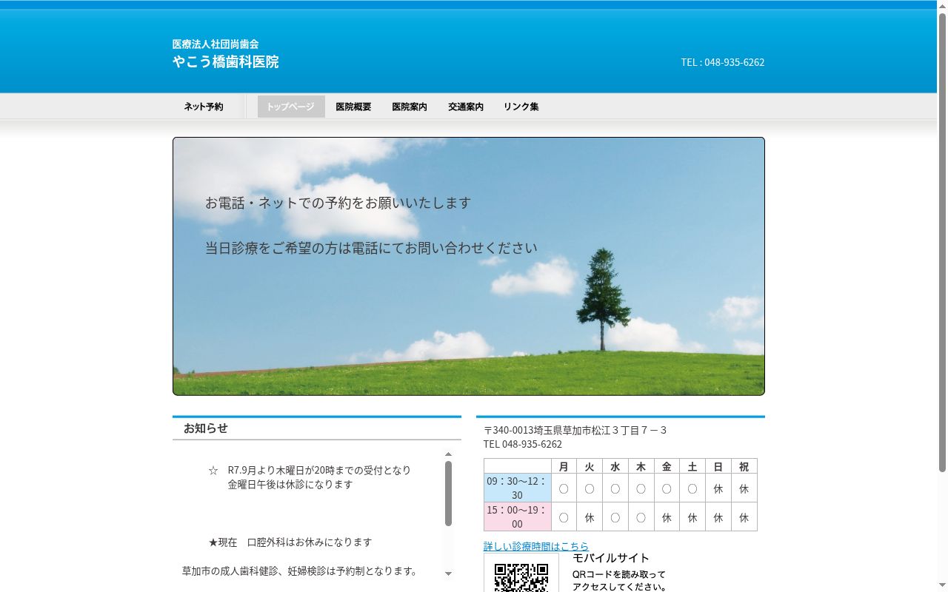Open the リンク集 links page
Screen dimensions: 948x592
point(521,107)
